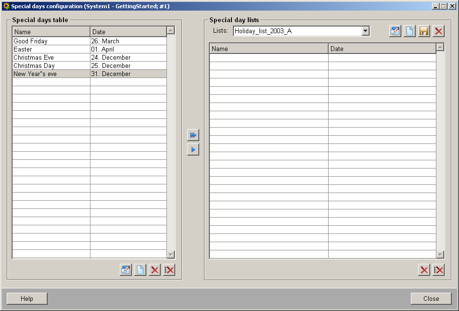Image resolution: width=459 pixels, height=311 pixels.
Task: Click edit list icon beside Lists dropdown
Action: (395, 31)
